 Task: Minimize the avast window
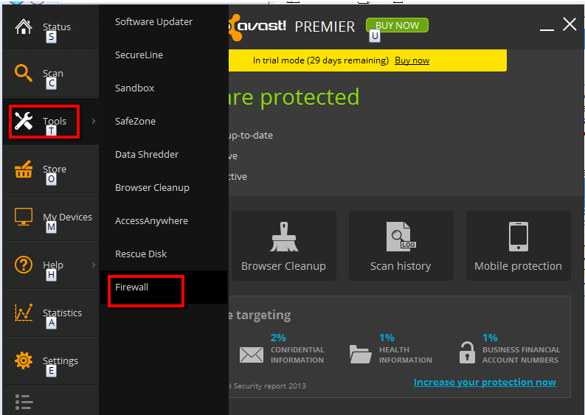point(547,29)
